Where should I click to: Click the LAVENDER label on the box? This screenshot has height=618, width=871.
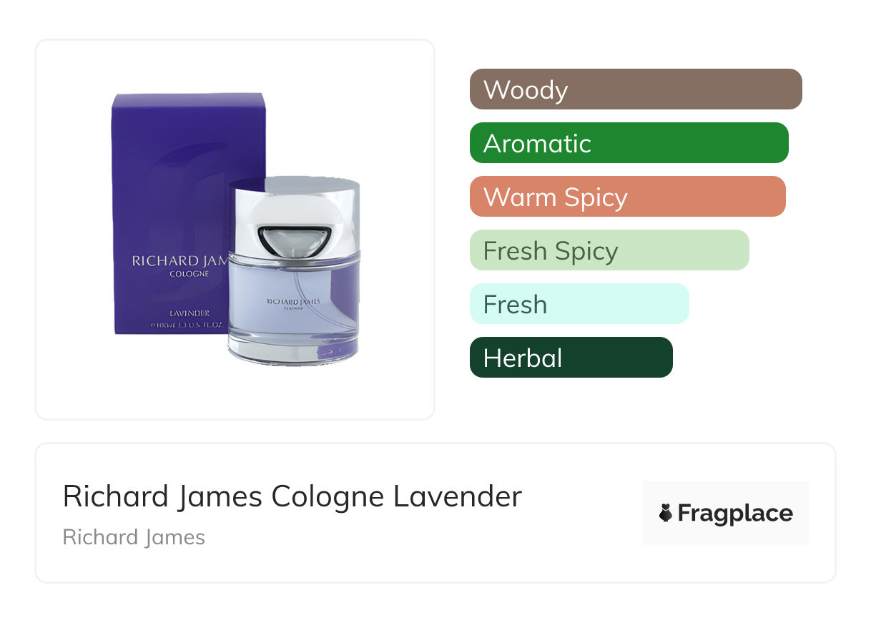189,313
